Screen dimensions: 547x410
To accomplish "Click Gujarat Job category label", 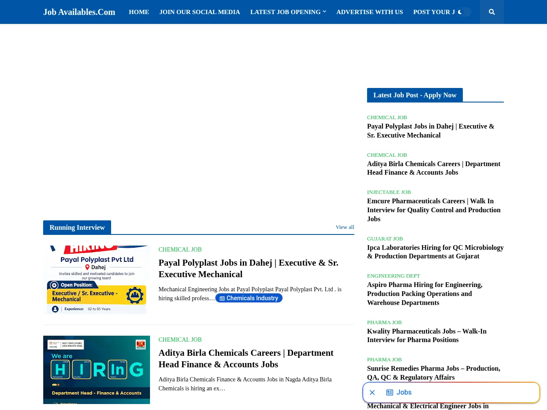I will pos(385,239).
